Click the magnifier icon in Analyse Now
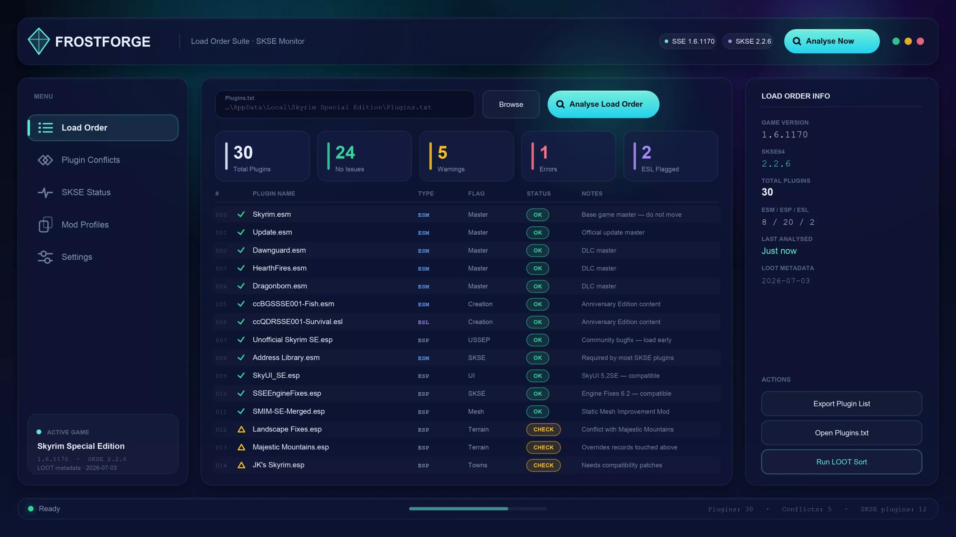 (x=797, y=41)
